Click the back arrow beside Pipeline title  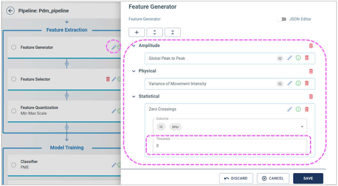(x=11, y=11)
